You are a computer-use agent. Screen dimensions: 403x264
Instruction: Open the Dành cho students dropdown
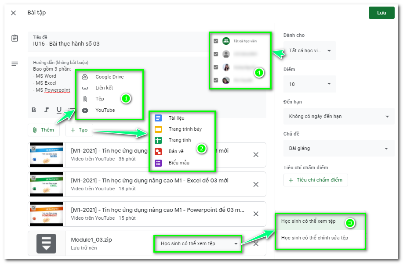coord(310,50)
